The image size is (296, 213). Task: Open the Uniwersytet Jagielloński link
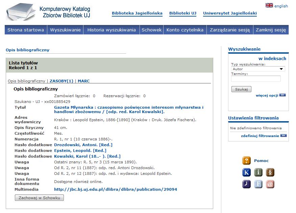pos(230,13)
